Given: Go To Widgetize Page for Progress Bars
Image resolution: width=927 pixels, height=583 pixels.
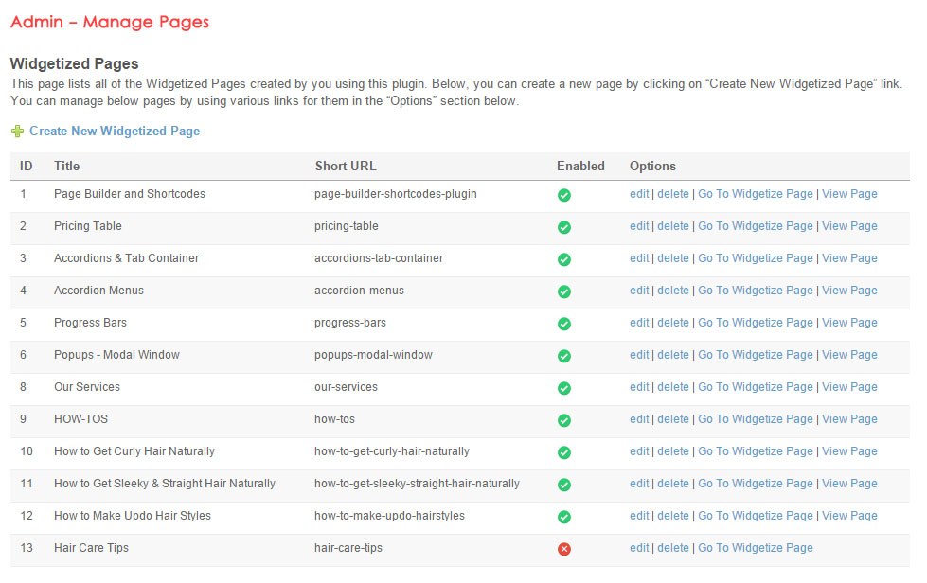Looking at the screenshot, I should click(755, 323).
